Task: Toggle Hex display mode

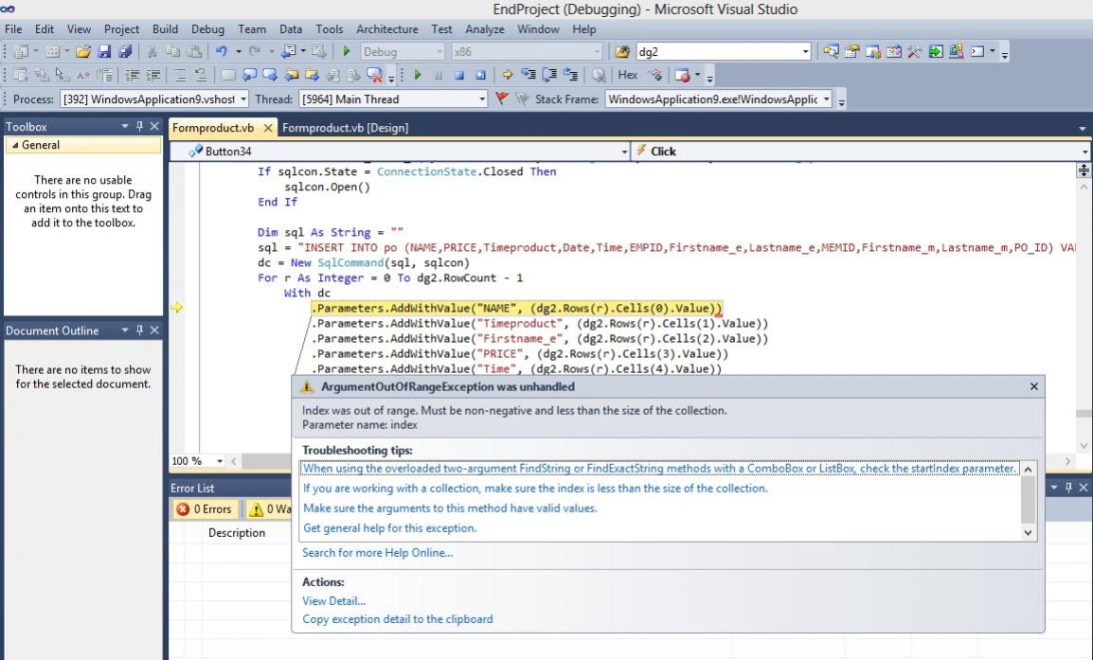Action: point(627,75)
